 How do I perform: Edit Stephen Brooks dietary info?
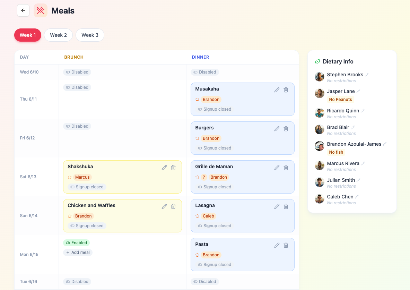tap(367, 75)
